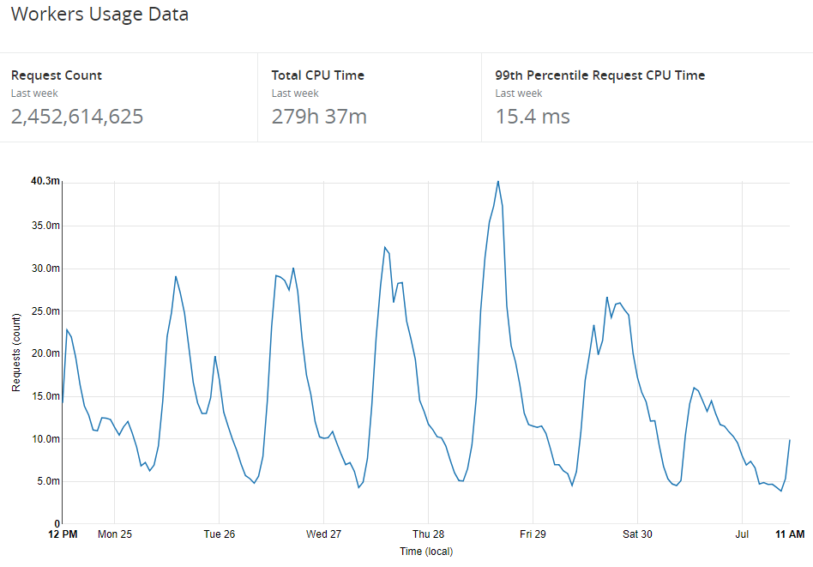The width and height of the screenshot is (813, 567).
Task: Click the 2,452,614,625 request count value
Action: (x=77, y=117)
